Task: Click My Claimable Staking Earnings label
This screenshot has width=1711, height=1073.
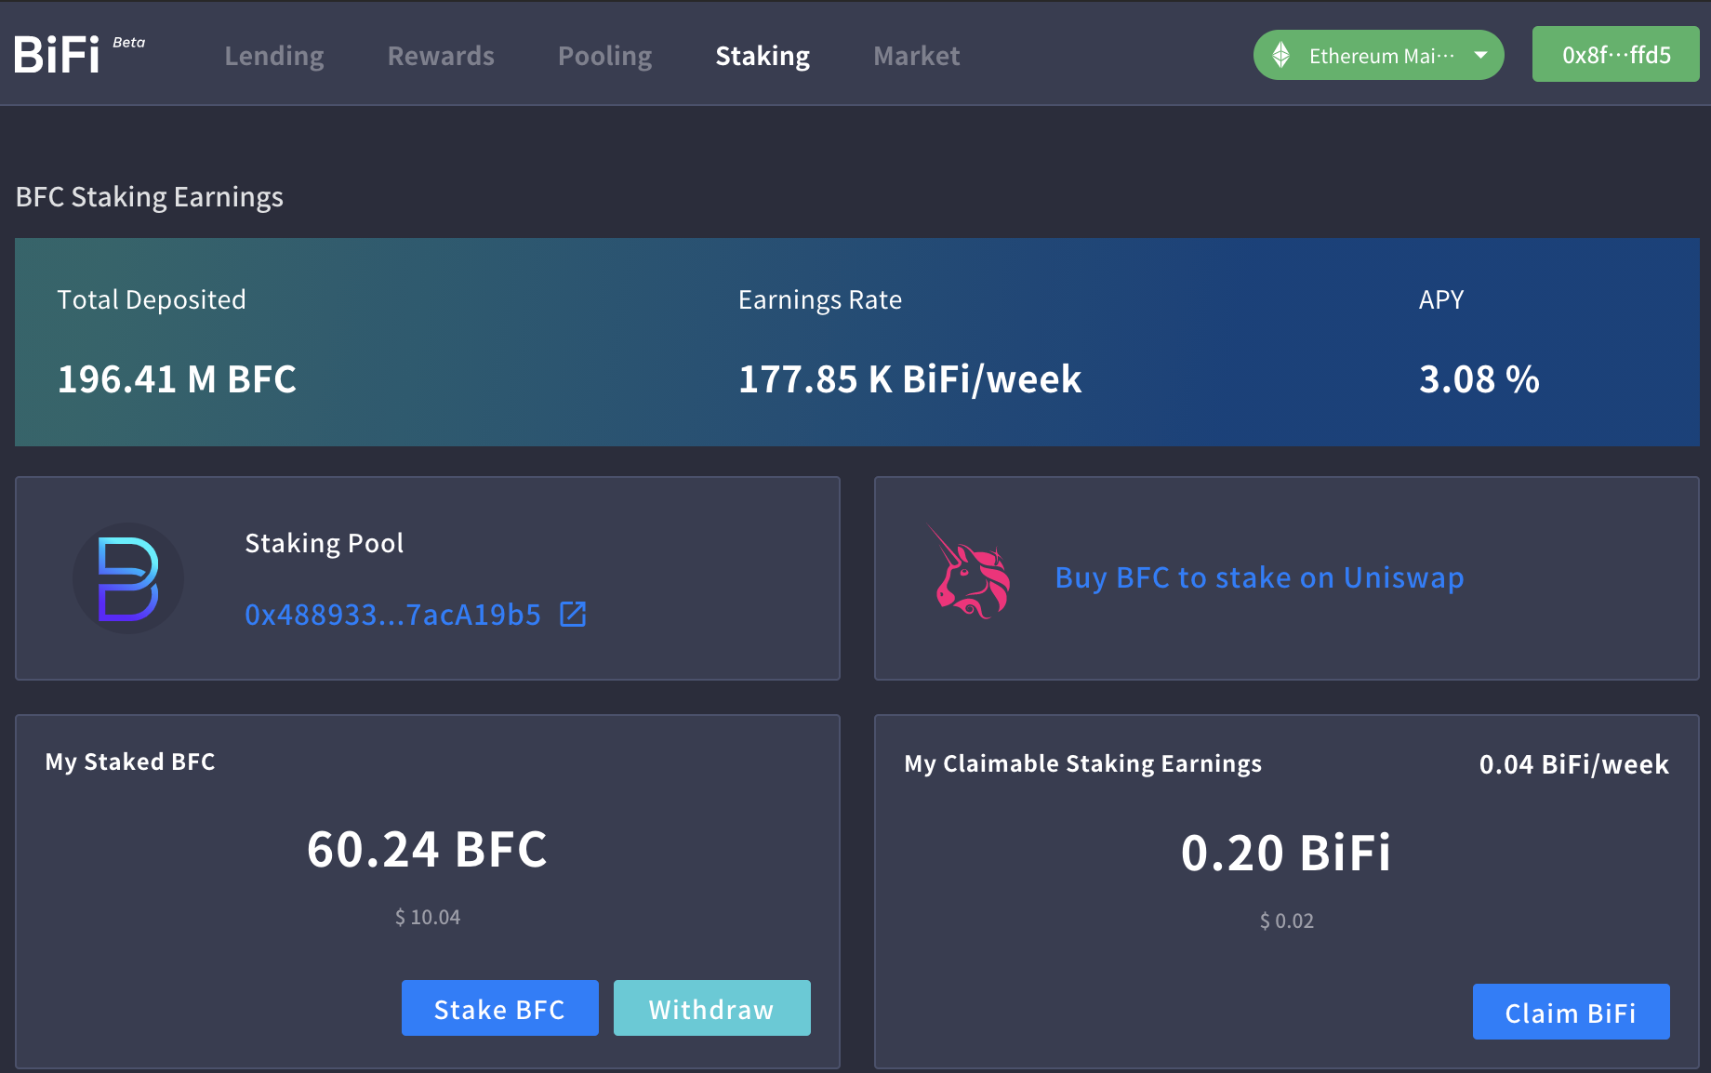Action: pyautogui.click(x=1083, y=763)
